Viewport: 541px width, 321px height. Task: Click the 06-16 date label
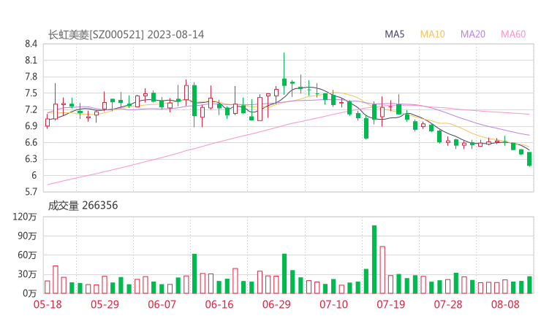tap(219, 304)
